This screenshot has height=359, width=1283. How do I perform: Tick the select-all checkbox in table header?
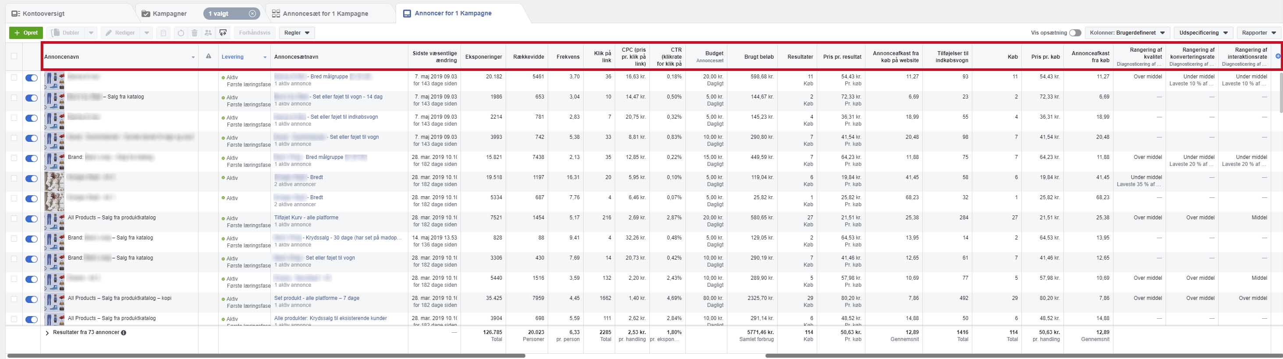click(14, 56)
